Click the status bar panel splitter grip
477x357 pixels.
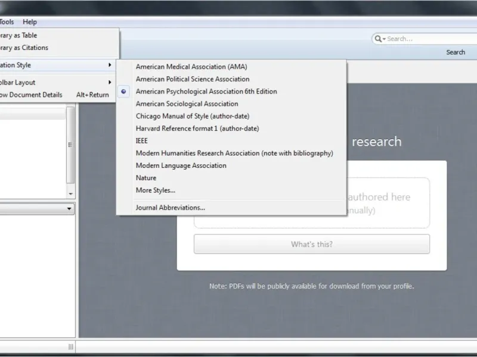(x=71, y=347)
